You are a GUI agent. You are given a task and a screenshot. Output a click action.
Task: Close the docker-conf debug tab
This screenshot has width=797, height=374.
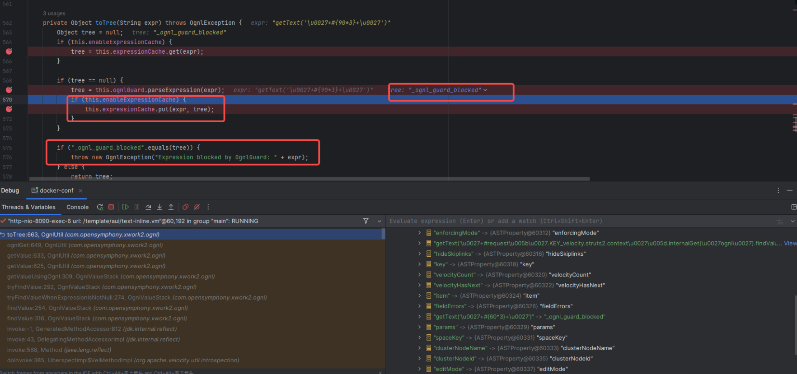[80, 191]
